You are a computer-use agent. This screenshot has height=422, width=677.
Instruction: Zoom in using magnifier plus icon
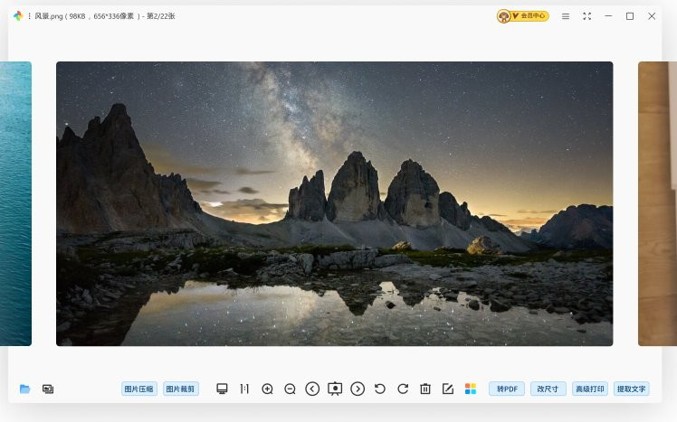(267, 389)
